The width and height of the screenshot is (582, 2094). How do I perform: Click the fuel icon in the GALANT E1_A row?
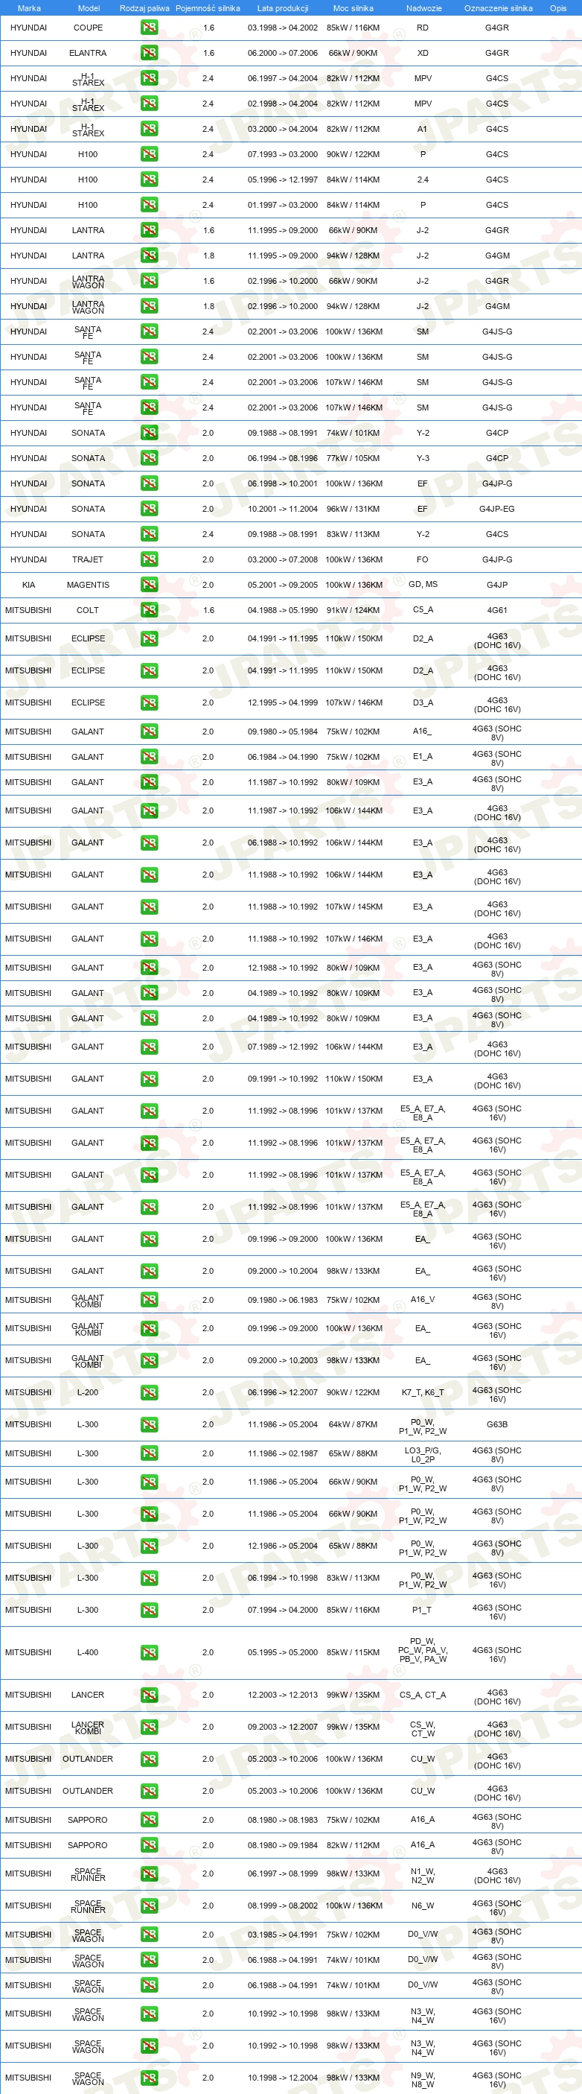pyautogui.click(x=150, y=757)
